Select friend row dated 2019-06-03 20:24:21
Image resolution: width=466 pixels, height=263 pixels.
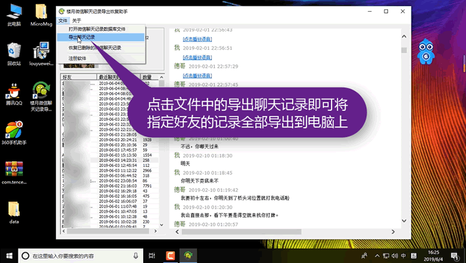tap(110, 139)
